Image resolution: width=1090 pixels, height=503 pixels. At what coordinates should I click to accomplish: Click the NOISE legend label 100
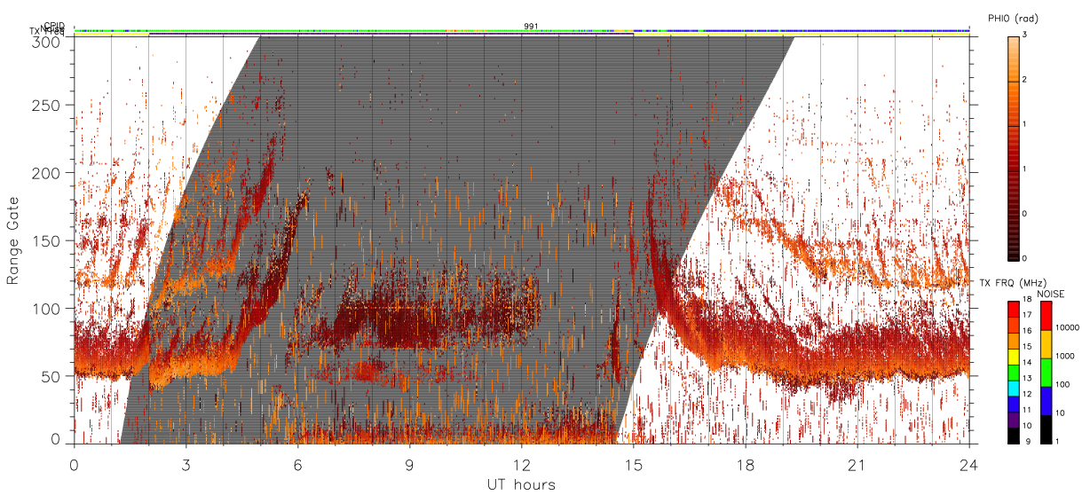1062,384
